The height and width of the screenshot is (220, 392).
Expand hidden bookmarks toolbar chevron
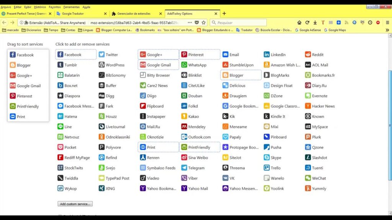(x=387, y=30)
